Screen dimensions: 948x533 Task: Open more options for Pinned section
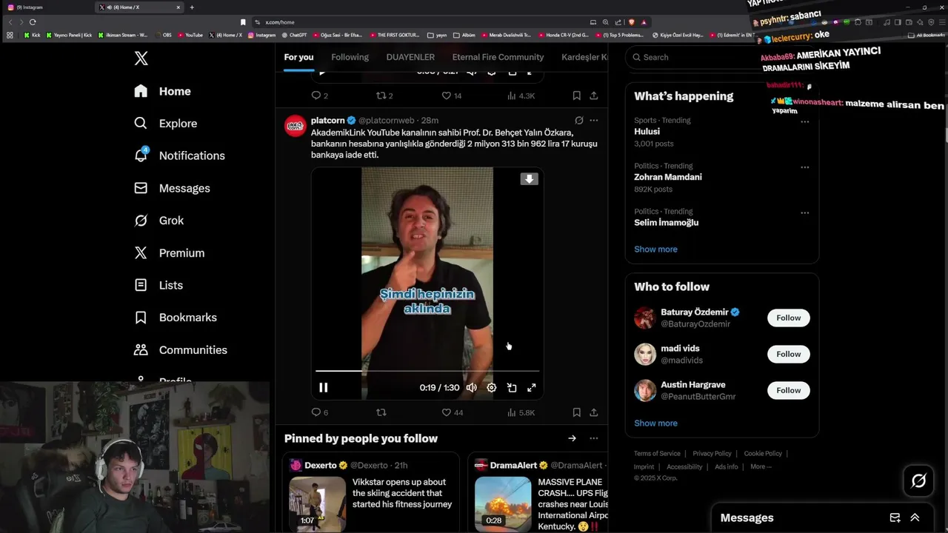[593, 438]
